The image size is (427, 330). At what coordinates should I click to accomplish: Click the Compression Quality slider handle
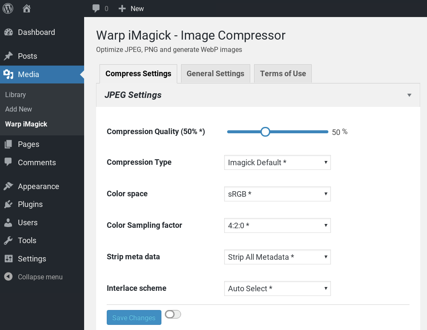[x=265, y=132]
